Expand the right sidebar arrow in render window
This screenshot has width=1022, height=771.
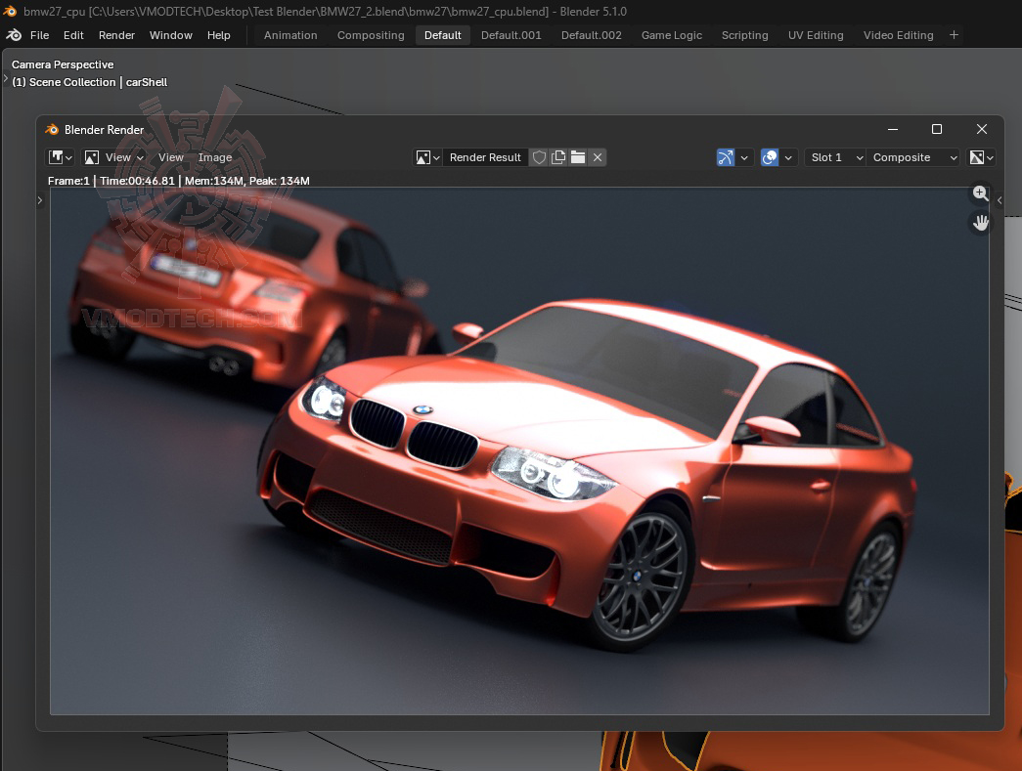click(x=1000, y=200)
